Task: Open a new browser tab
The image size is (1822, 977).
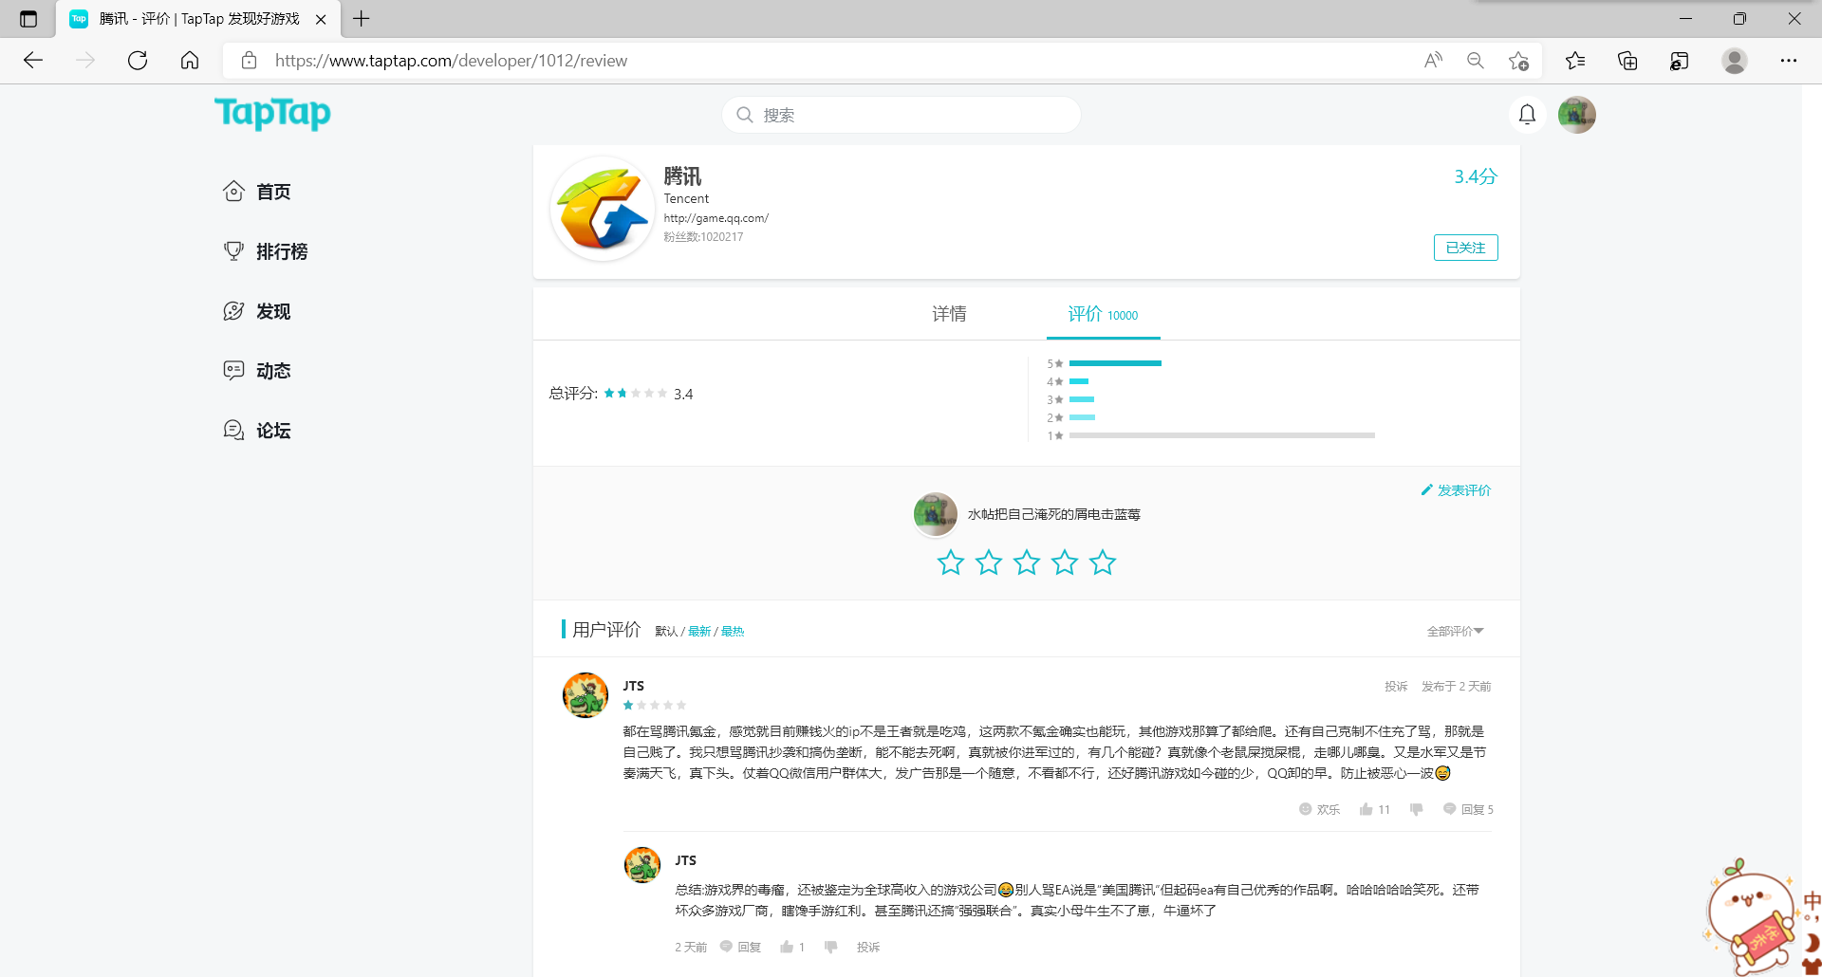Action: point(362,18)
